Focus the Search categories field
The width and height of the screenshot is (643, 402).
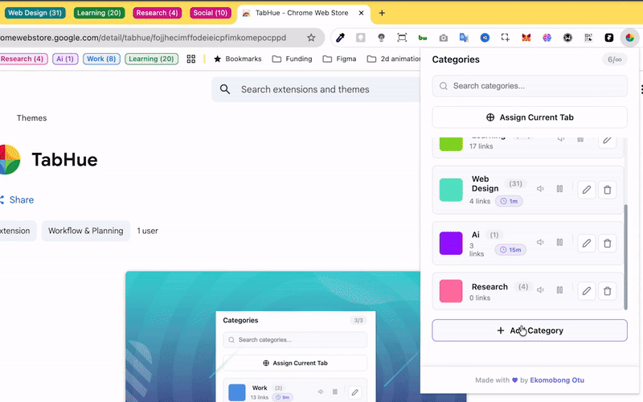click(x=530, y=86)
